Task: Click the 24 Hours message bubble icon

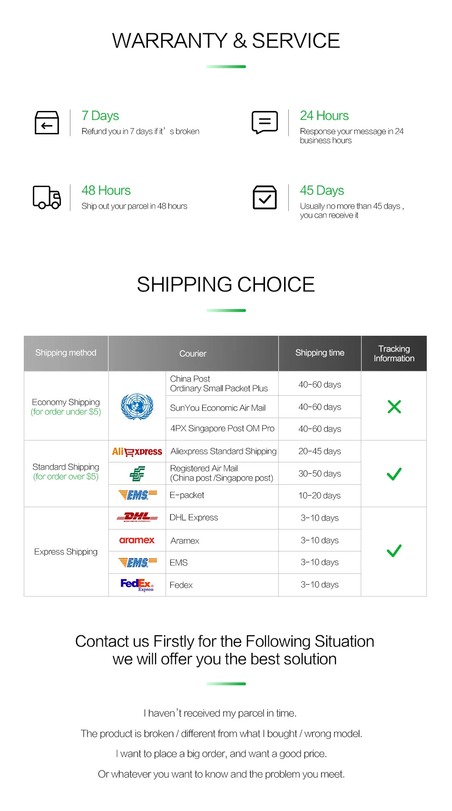Action: pyautogui.click(x=265, y=122)
